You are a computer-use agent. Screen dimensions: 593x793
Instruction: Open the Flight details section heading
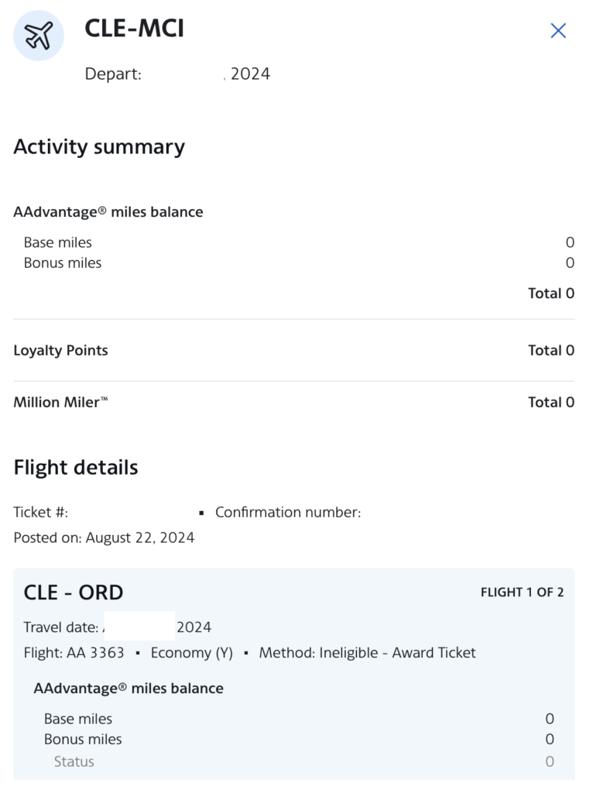pos(75,467)
